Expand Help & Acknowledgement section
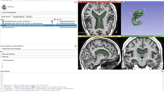The width and height of the screenshot is (164, 92). (39, 13)
